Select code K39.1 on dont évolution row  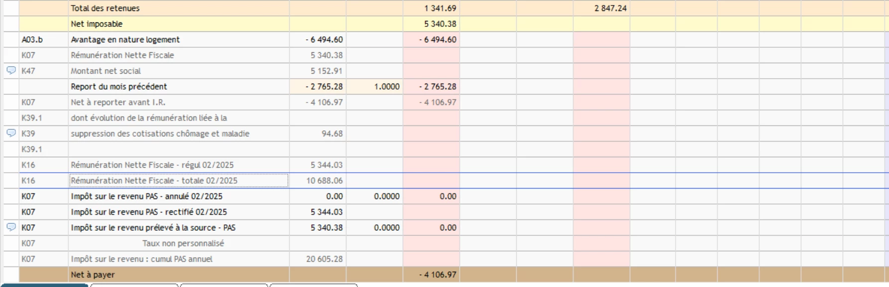click(32, 118)
